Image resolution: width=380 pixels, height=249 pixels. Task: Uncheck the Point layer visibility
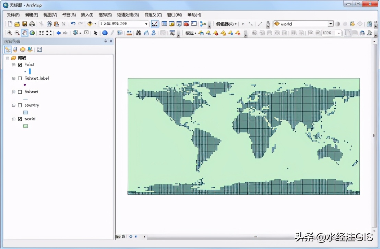20,64
